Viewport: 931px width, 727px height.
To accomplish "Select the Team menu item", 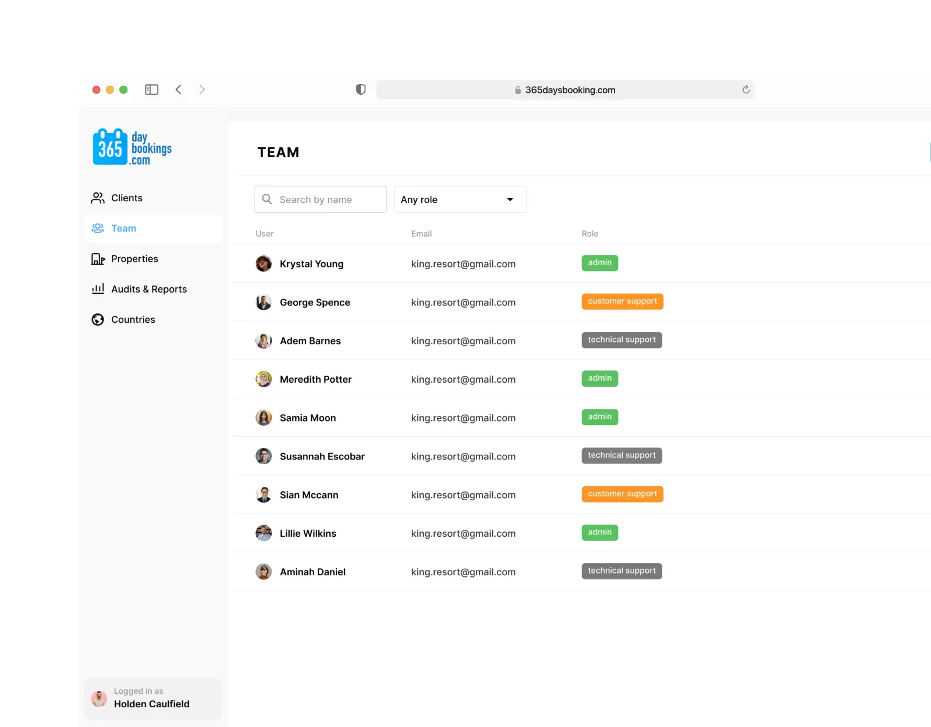I will pos(154,229).
